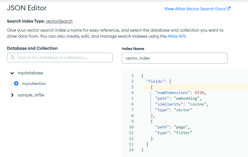Open View Atlas Vector Search Docs link

195,9
